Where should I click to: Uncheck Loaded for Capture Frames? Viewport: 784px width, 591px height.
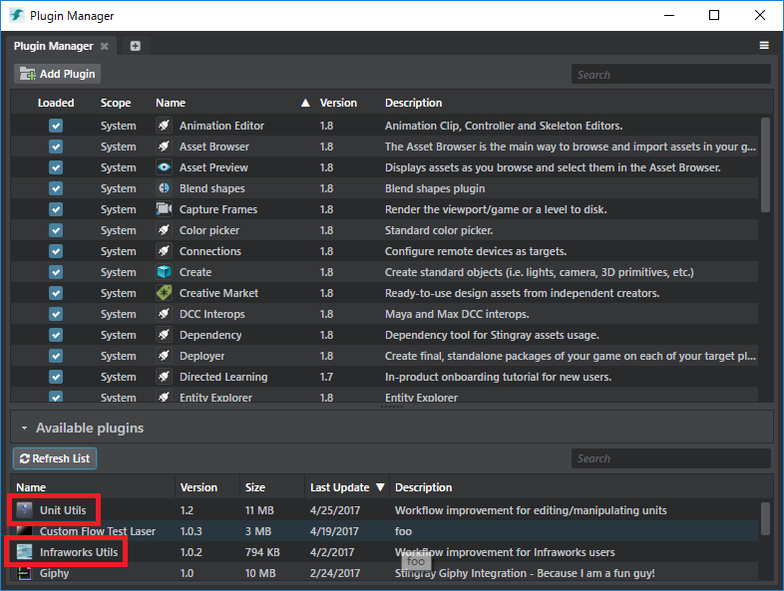(56, 209)
